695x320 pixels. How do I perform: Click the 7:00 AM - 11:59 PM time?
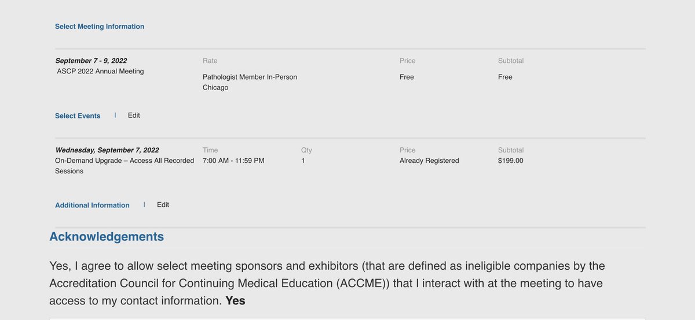[233, 161]
